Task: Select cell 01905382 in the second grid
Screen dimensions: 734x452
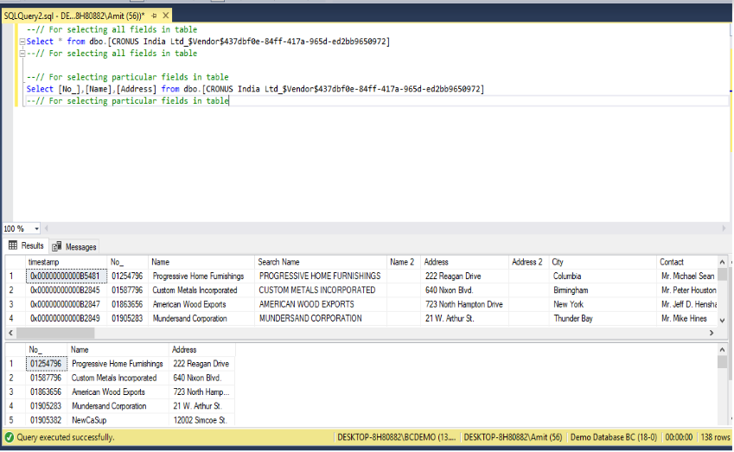Action: click(47, 420)
